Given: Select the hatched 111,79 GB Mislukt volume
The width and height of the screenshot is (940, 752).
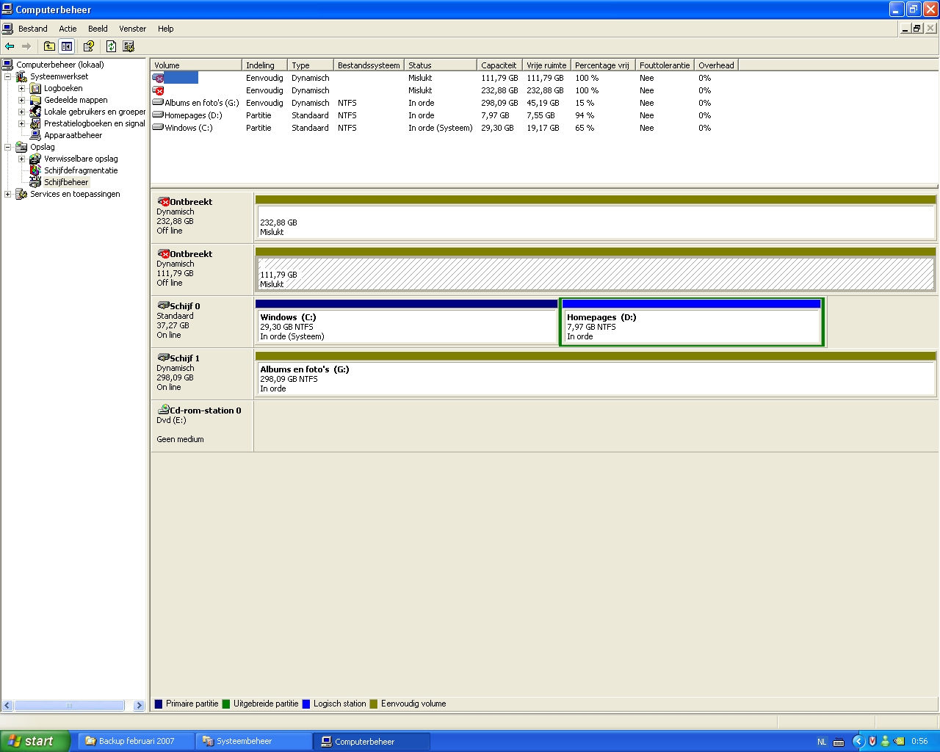Looking at the screenshot, I should [x=596, y=270].
